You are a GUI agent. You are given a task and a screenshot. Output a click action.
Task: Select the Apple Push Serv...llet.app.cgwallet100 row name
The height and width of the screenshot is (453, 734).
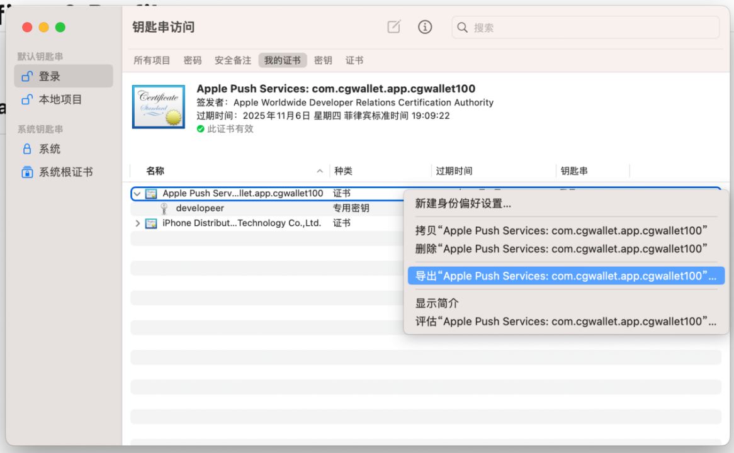[x=242, y=193]
